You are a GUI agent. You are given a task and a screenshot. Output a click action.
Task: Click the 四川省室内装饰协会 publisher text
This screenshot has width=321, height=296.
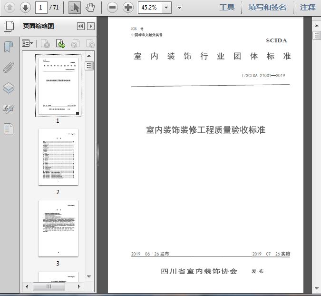point(199,271)
